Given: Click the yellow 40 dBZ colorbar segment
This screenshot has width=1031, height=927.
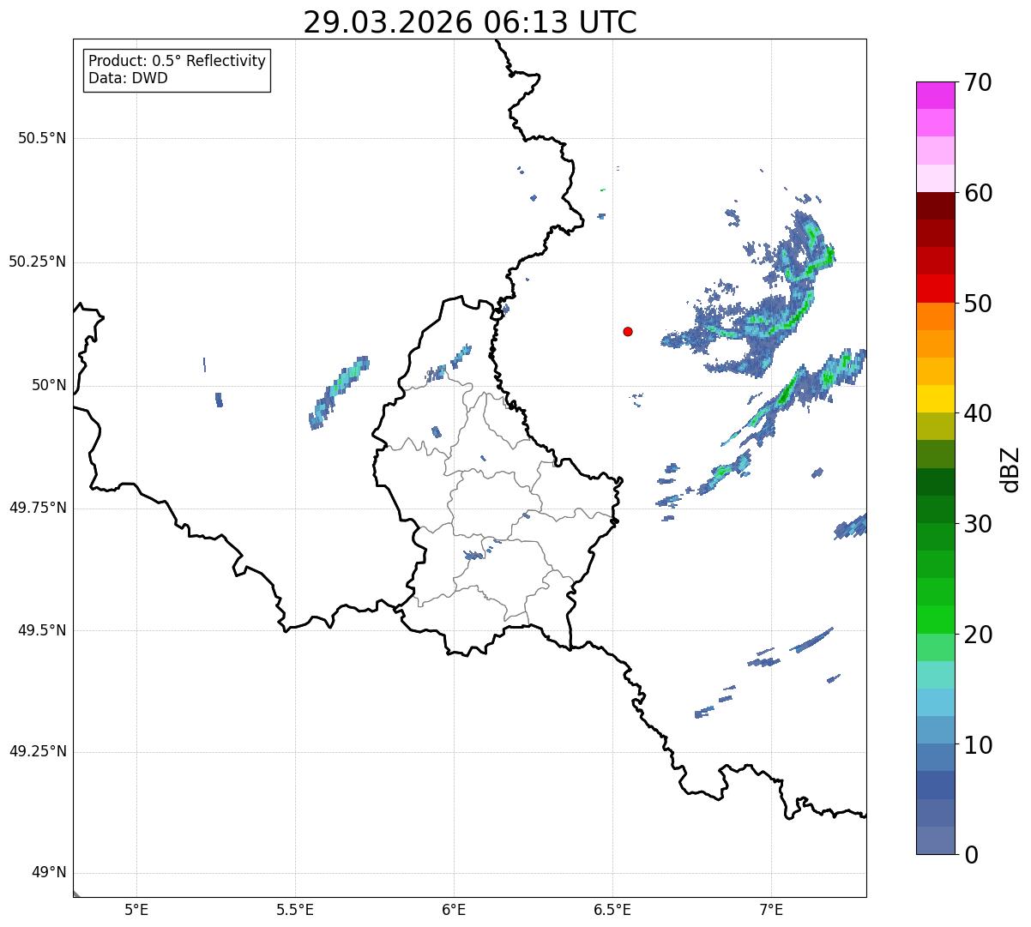Looking at the screenshot, I should pos(930,399).
